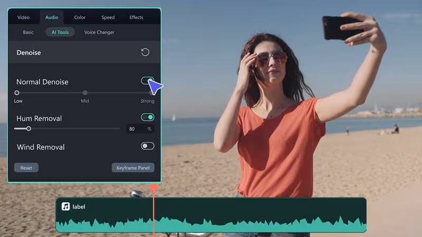Image resolution: width=422 pixels, height=237 pixels.
Task: Click the Reset button
Action: tap(26, 167)
